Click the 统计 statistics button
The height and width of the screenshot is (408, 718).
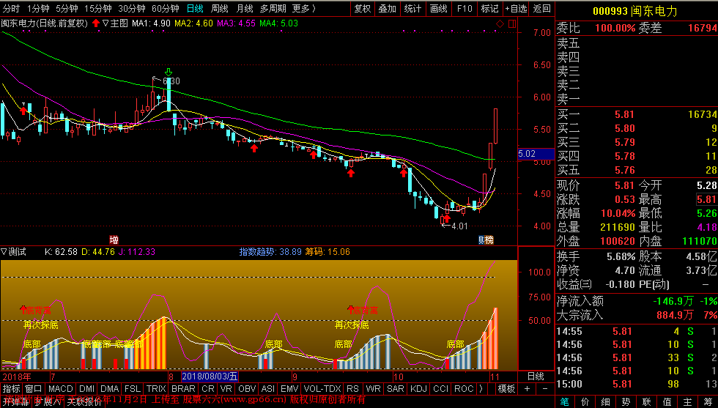tap(413, 9)
